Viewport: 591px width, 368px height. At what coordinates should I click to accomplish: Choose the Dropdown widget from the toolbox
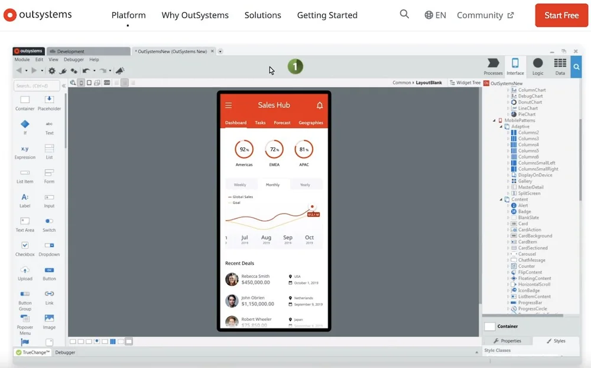49,249
